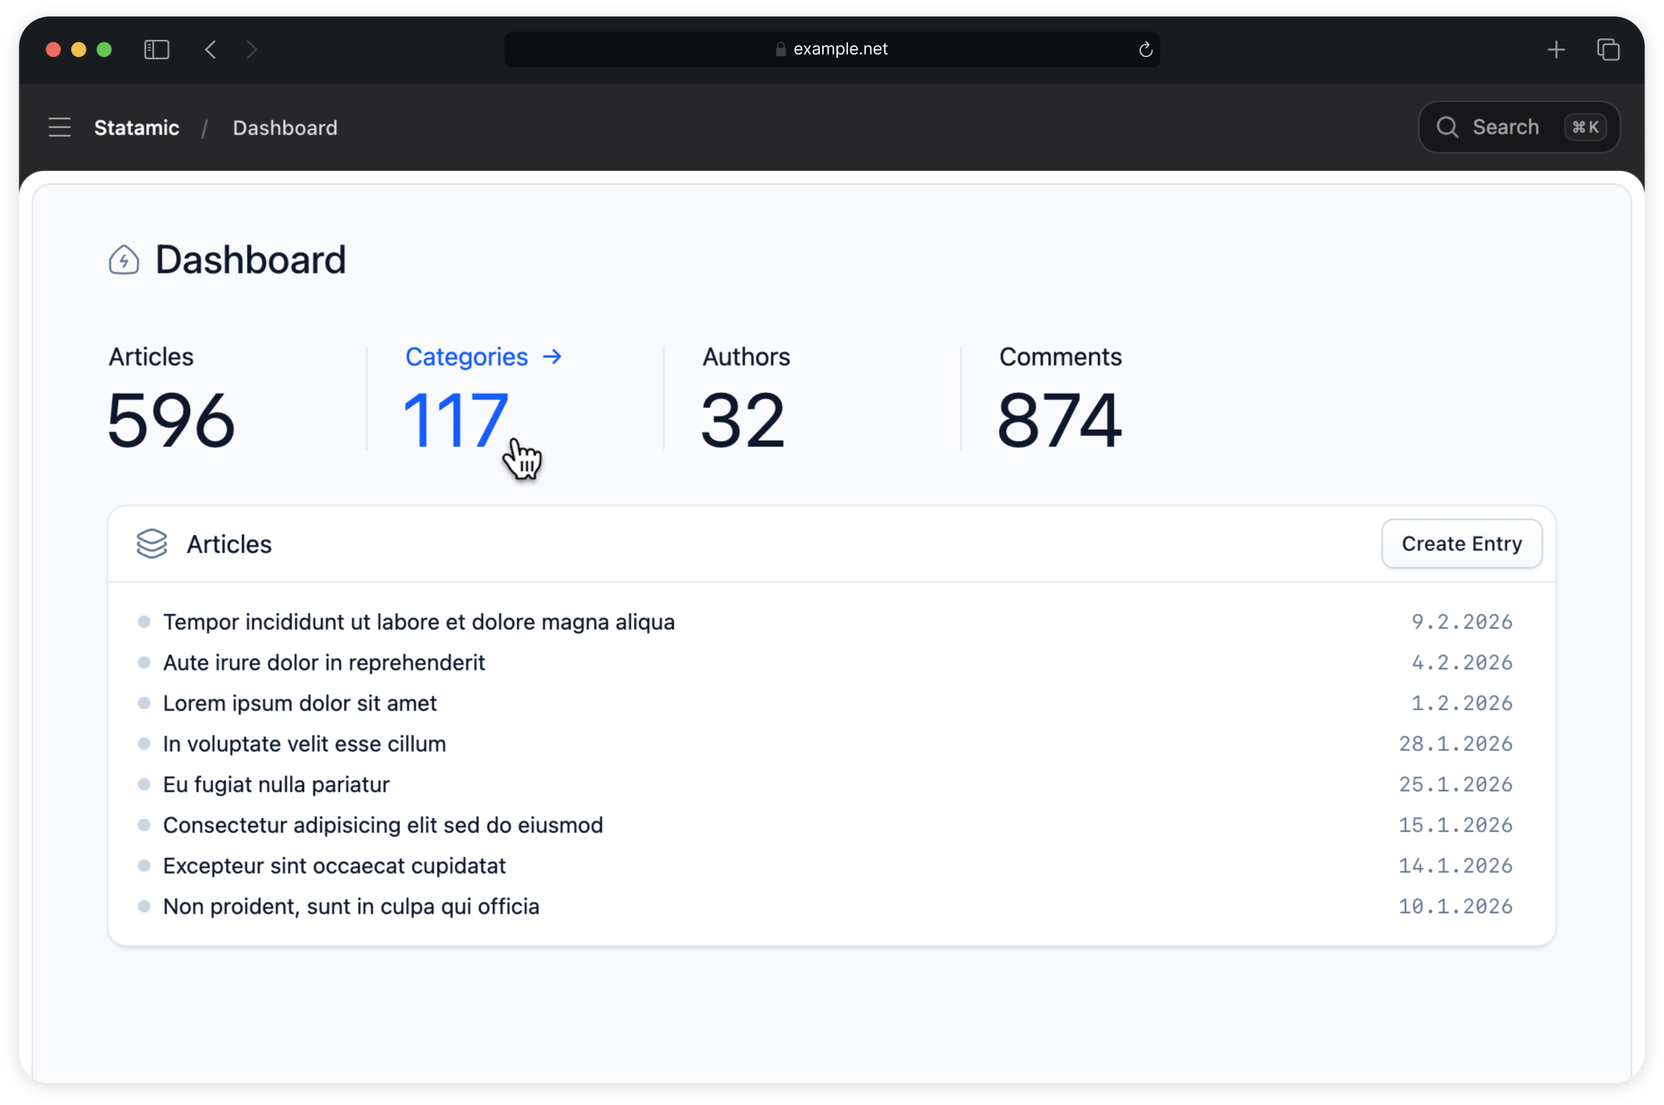
Task: Open entry 'Tempor incididunt ut labore et dolore magna aliqua'
Action: pyautogui.click(x=419, y=622)
